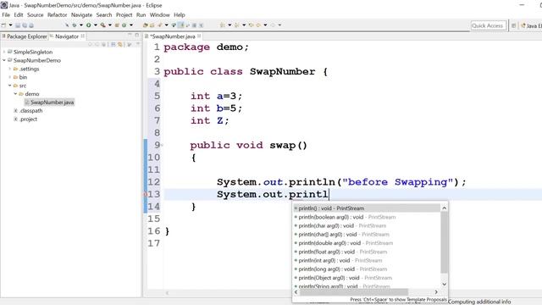Click the Previous Annotation toolbar icon
This screenshot has height=305, width=542.
click(237, 25)
